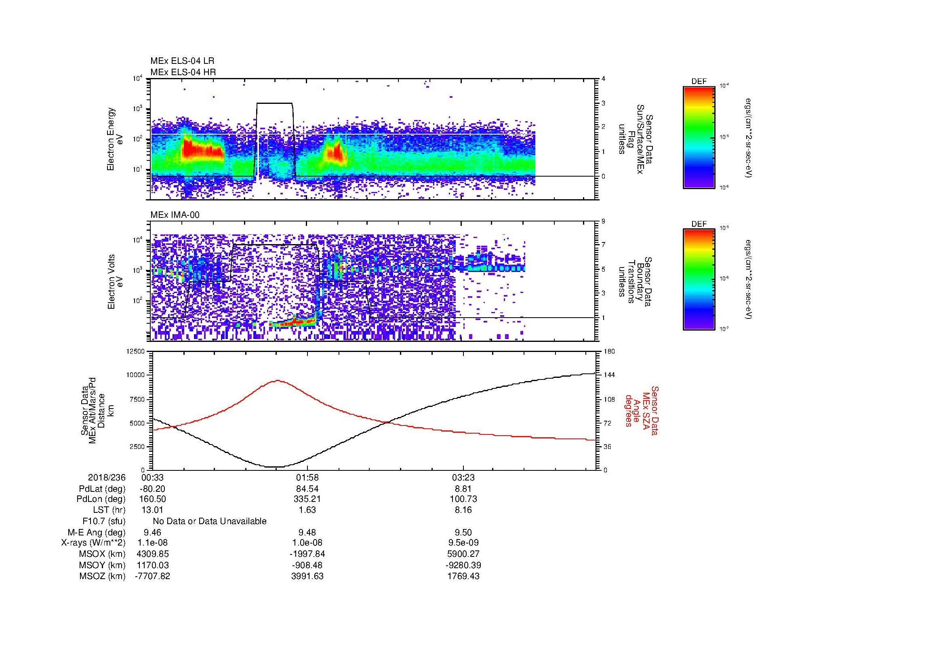
Task: Click the MSOX value '-1997.84'
Action: [x=307, y=554]
